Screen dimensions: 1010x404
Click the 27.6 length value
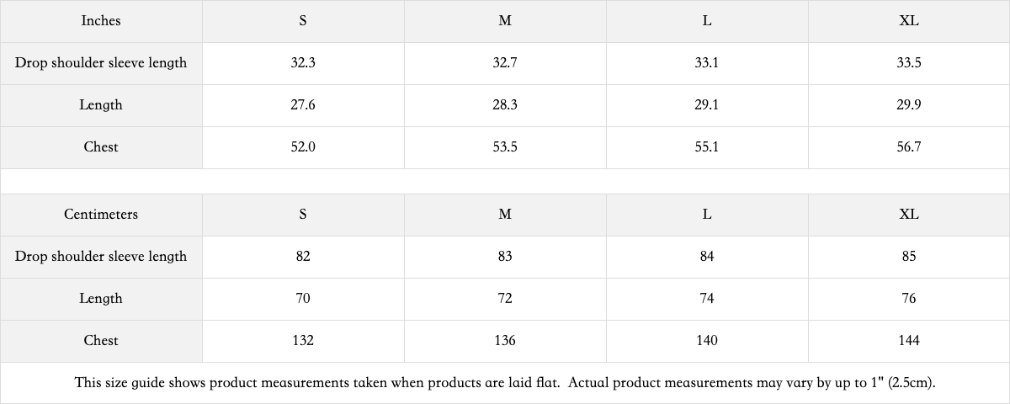[x=303, y=105]
